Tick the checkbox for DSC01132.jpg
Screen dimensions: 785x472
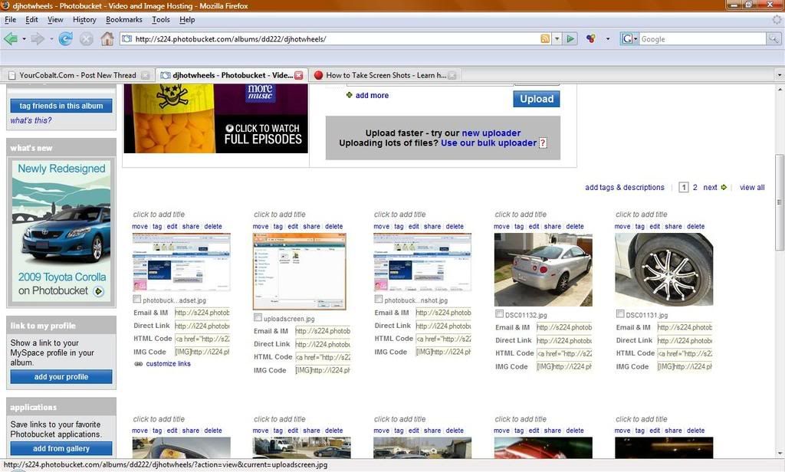coord(499,314)
